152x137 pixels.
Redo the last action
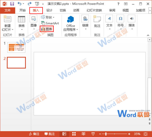30,4
